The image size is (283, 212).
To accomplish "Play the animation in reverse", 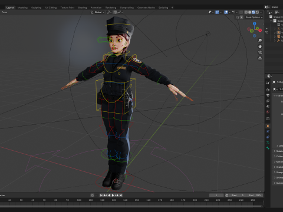I will coord(109,196).
